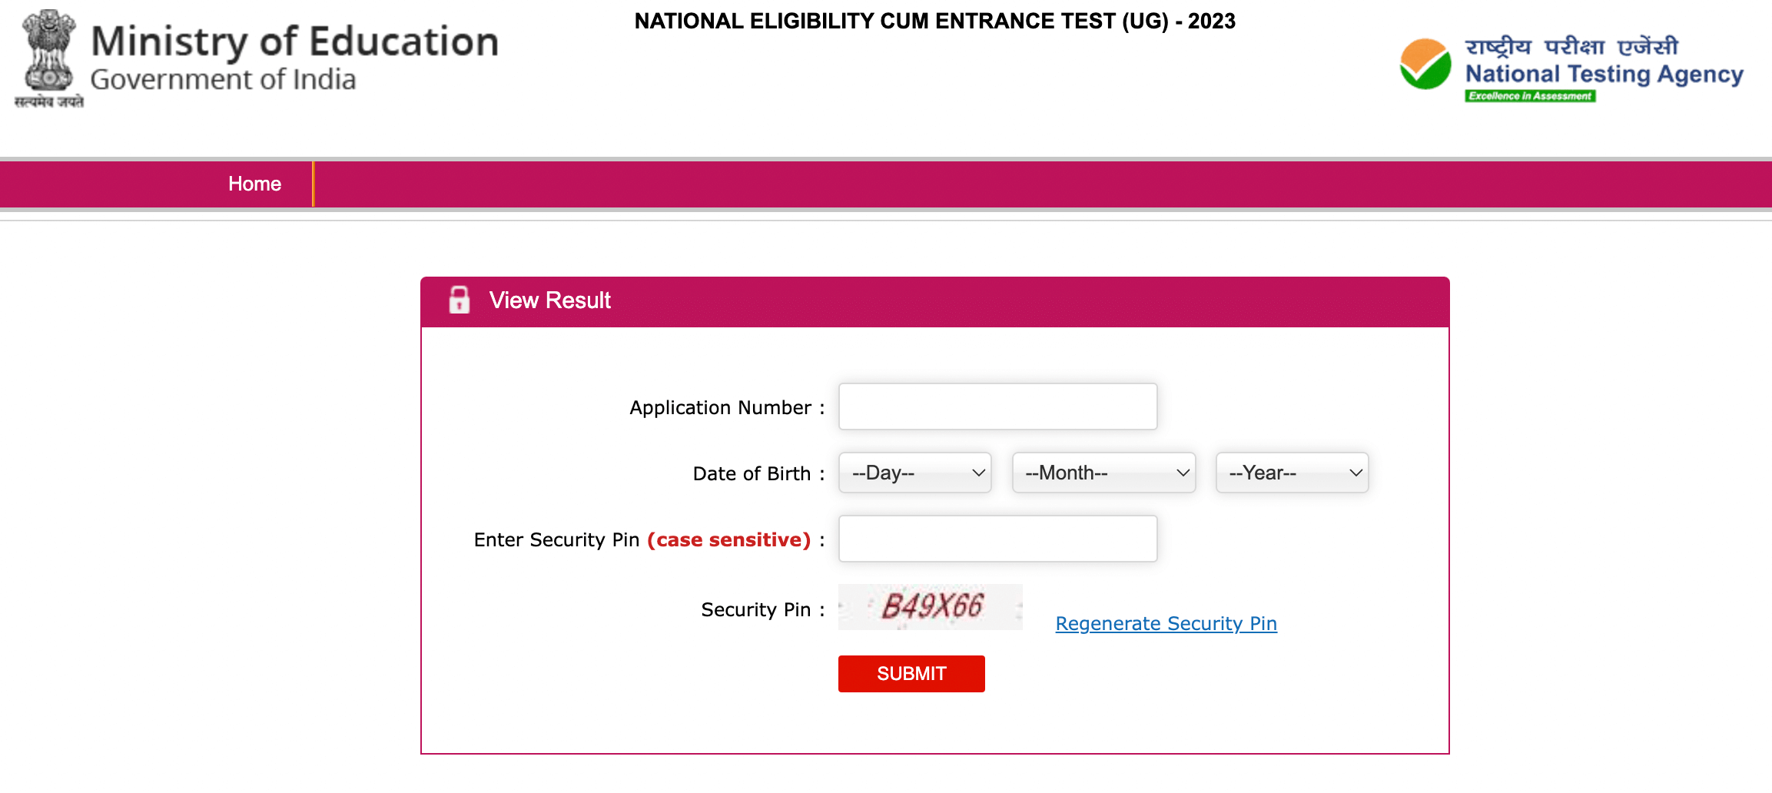Image resolution: width=1772 pixels, height=793 pixels.
Task: Click the View Result panel header title
Action: pos(549,300)
